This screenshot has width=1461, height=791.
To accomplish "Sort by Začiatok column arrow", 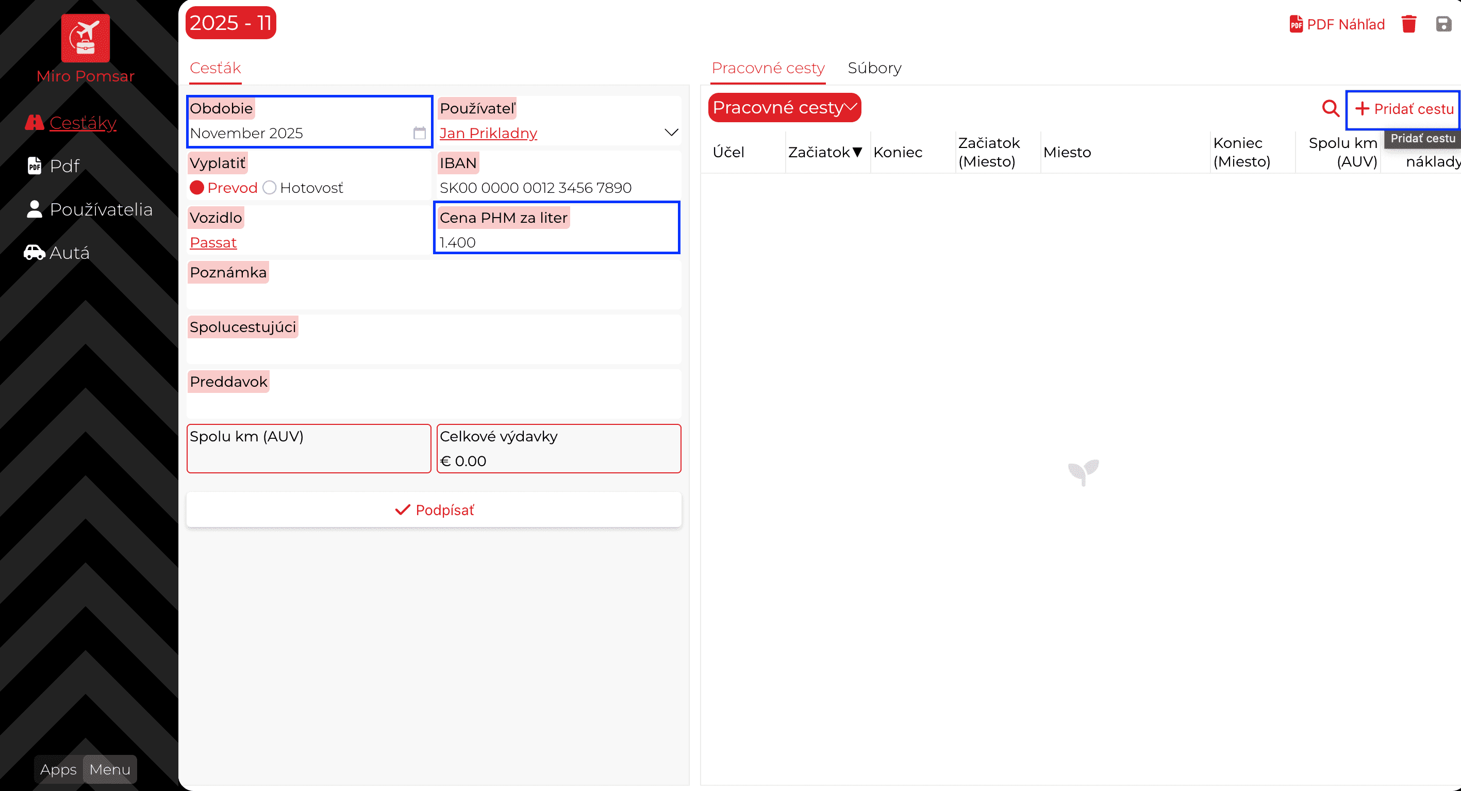I will [x=857, y=152].
